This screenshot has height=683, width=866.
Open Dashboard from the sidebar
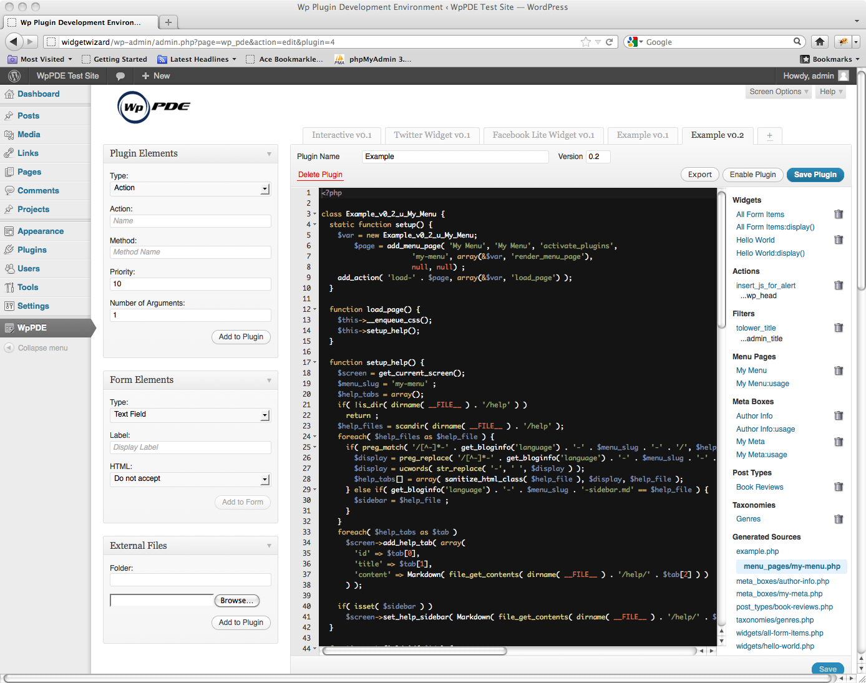(x=38, y=94)
